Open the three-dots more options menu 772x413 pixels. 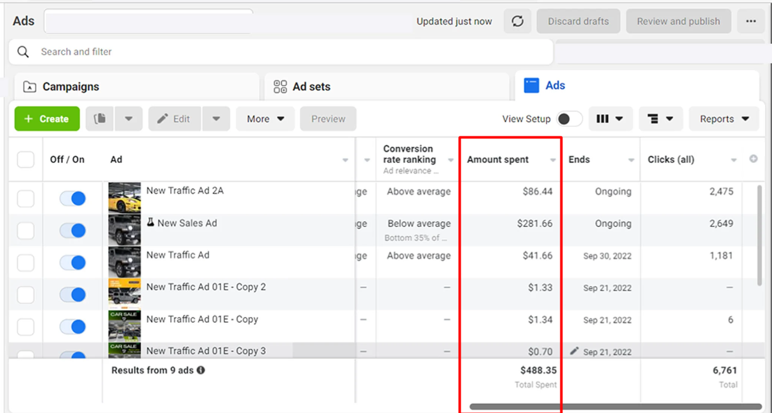751,22
